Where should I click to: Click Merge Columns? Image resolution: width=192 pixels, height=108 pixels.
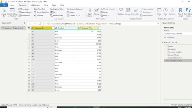tap(108, 9)
